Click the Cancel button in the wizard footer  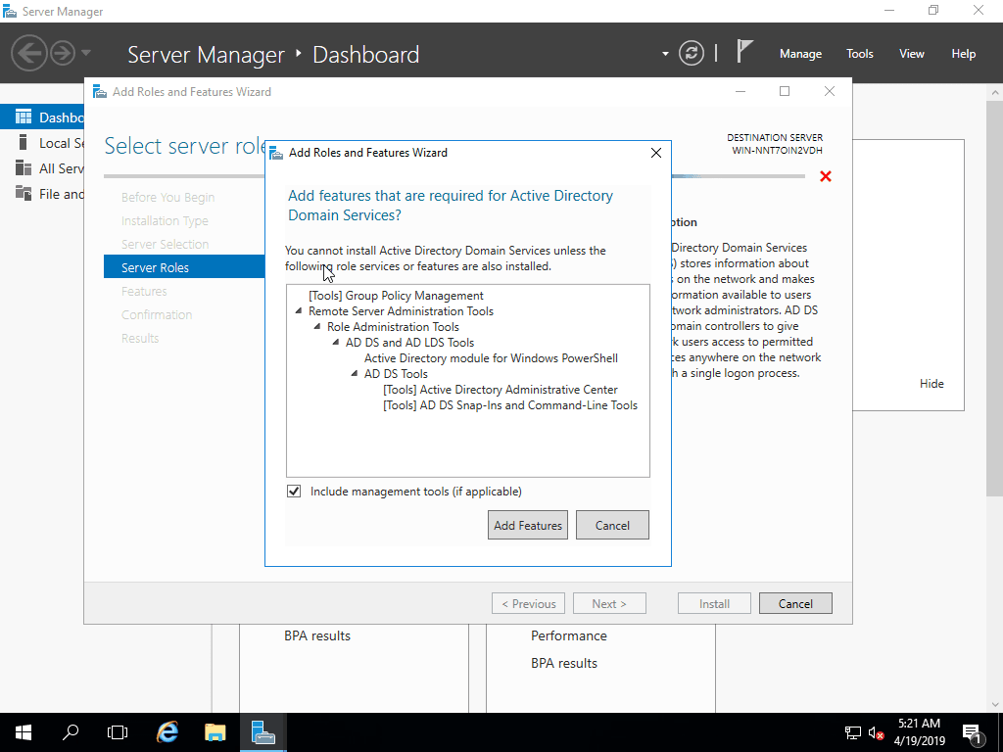point(795,603)
